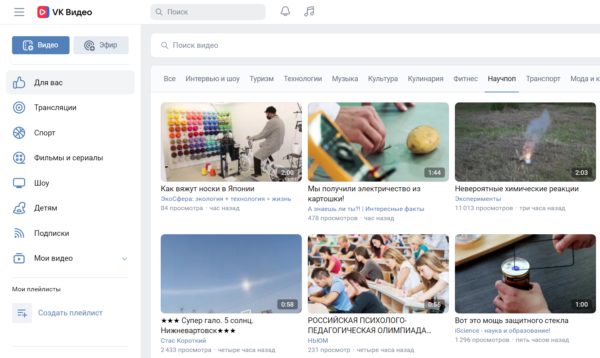Select the Транспорт category tab
Image resolution: width=600 pixels, height=358 pixels.
point(543,79)
